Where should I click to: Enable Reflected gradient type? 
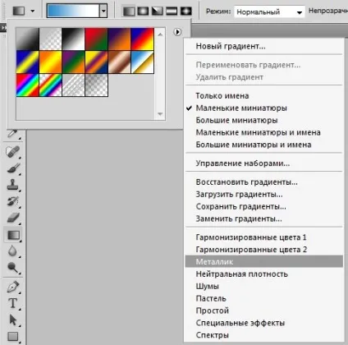172,11
